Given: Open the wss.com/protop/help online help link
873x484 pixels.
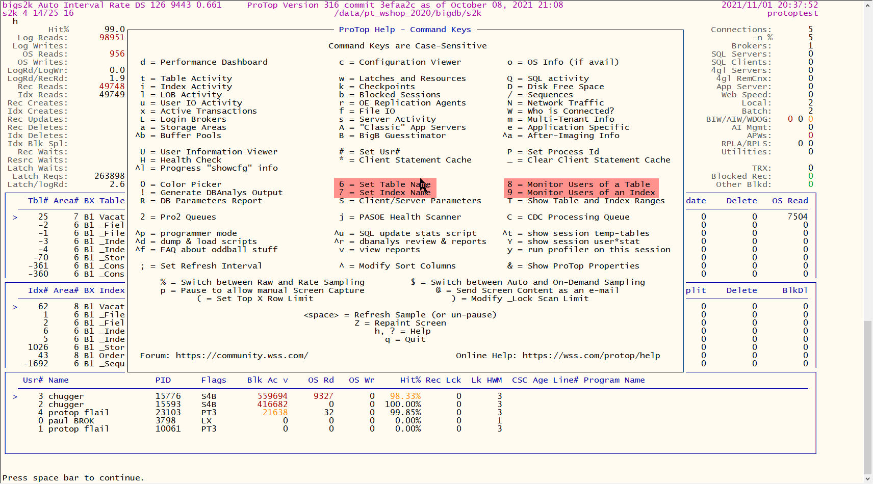Looking at the screenshot, I should (x=592, y=356).
